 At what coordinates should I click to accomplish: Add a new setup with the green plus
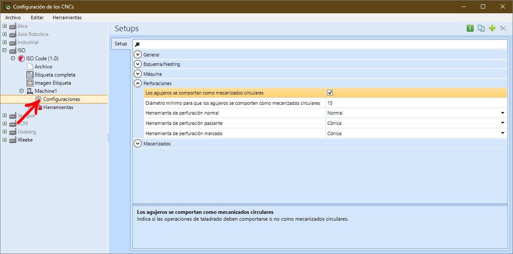[x=492, y=29]
